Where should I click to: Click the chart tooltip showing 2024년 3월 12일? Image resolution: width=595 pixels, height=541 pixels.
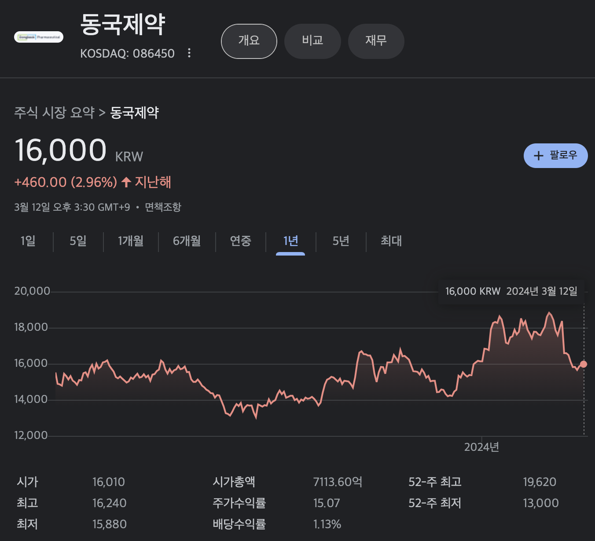[x=511, y=291]
